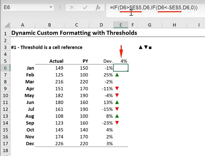
Task: Click the 4% threshold cell
Action: click(121, 61)
